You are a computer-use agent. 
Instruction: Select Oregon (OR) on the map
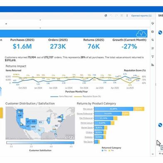(x=20, y=116)
